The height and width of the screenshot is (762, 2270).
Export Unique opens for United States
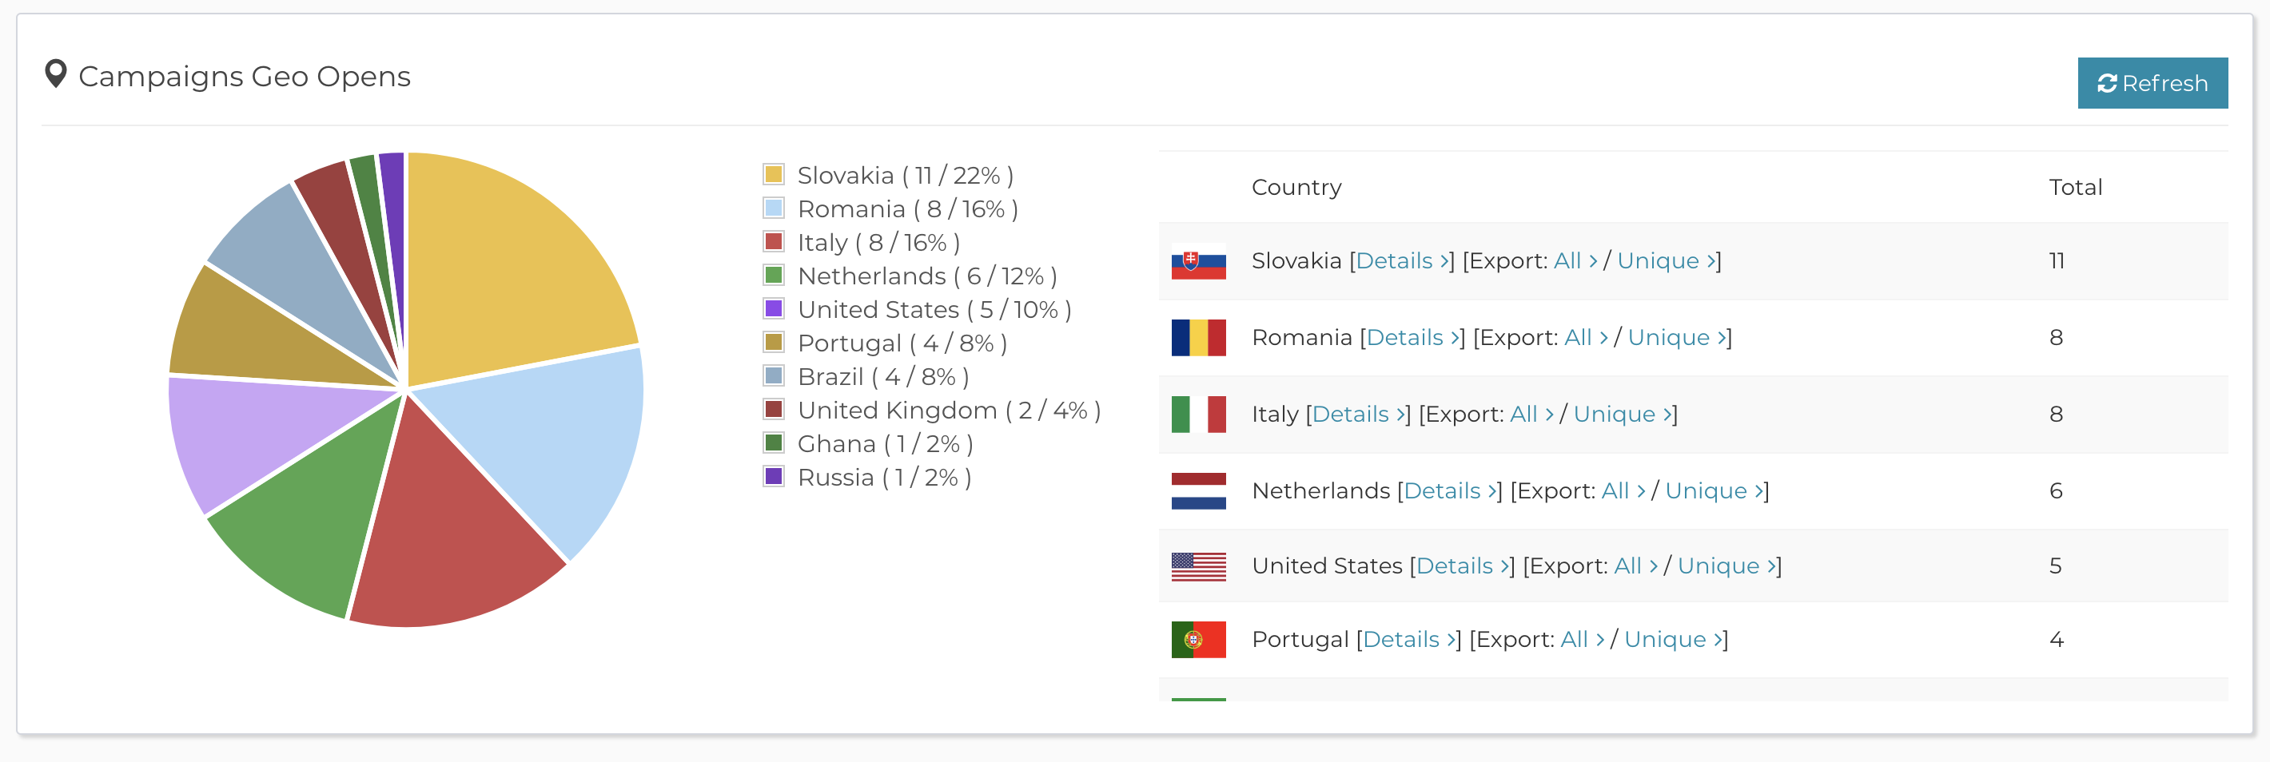[x=1726, y=566]
